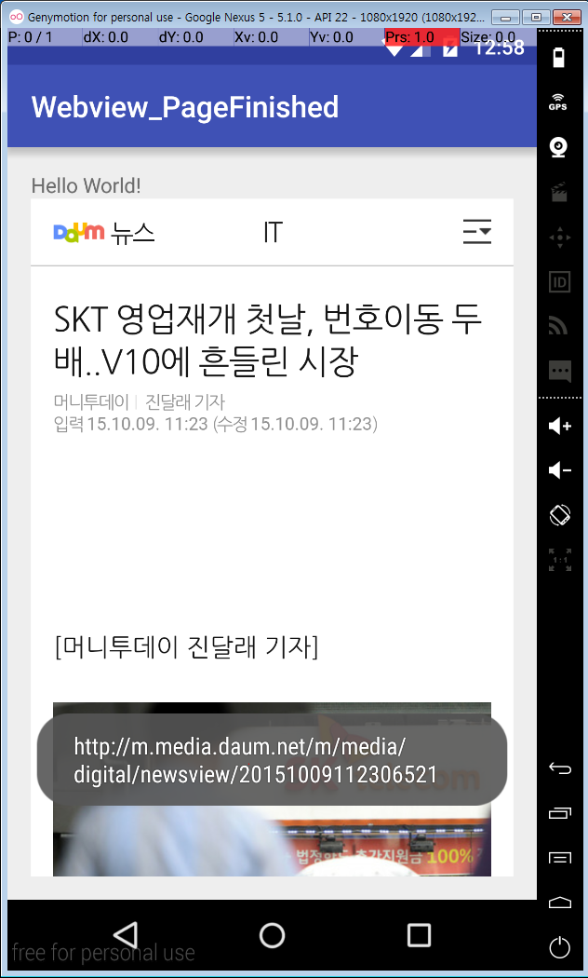Click the sidebar menu icon

[x=559, y=858]
